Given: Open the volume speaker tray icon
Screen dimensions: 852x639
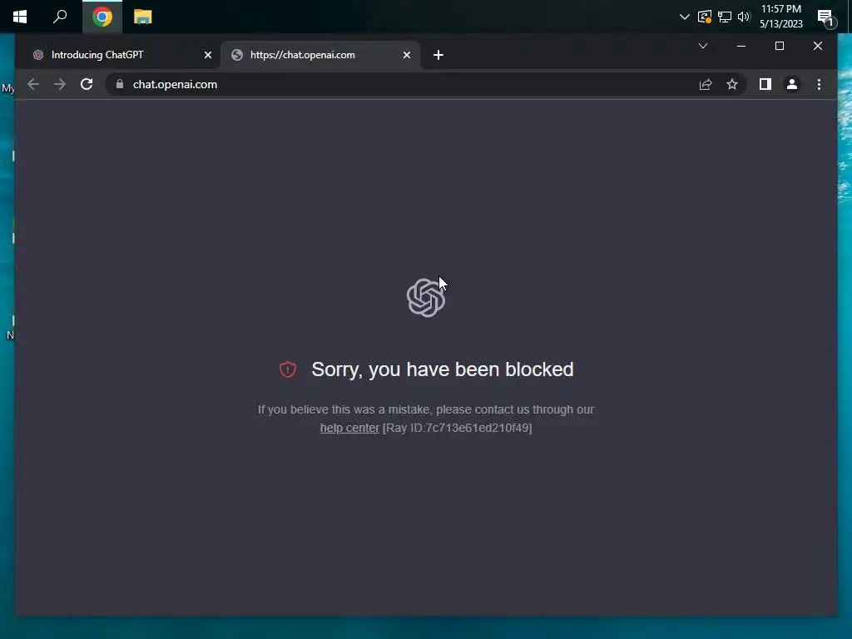Looking at the screenshot, I should pyautogui.click(x=744, y=17).
